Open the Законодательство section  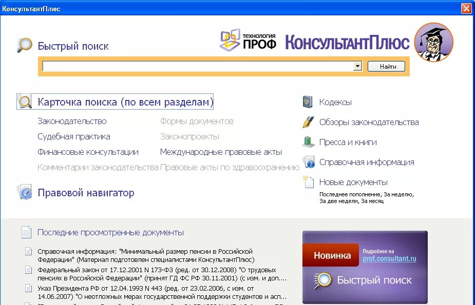tap(72, 121)
